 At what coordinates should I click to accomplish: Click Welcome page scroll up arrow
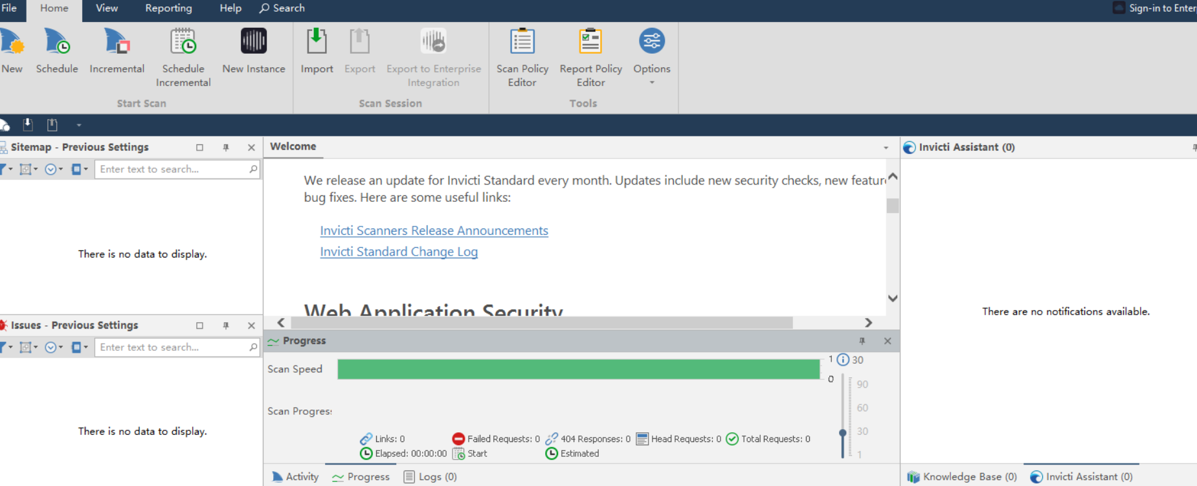pyautogui.click(x=893, y=176)
